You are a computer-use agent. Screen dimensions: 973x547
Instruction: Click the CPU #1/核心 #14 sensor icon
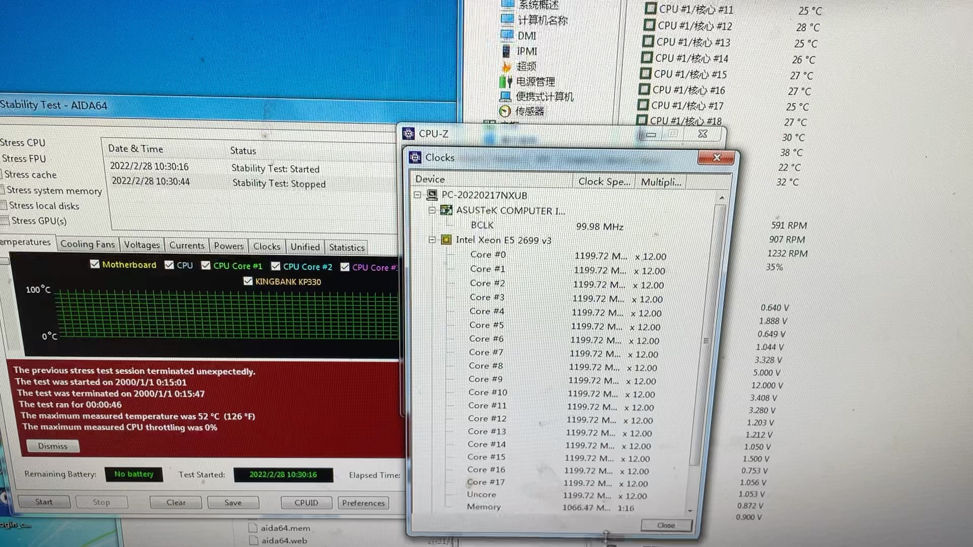647,58
